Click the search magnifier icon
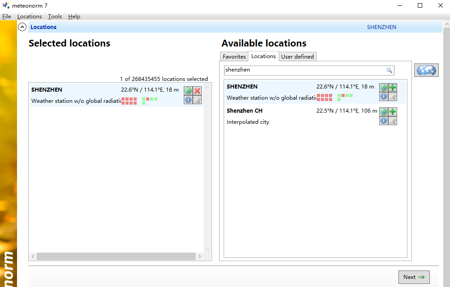 point(389,70)
